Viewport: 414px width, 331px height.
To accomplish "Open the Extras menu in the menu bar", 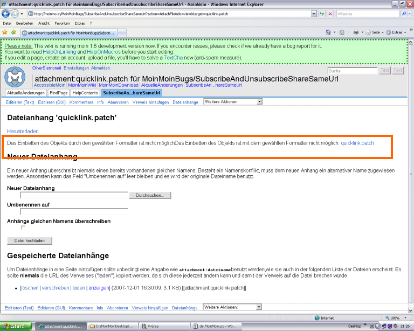I will 79,23.
